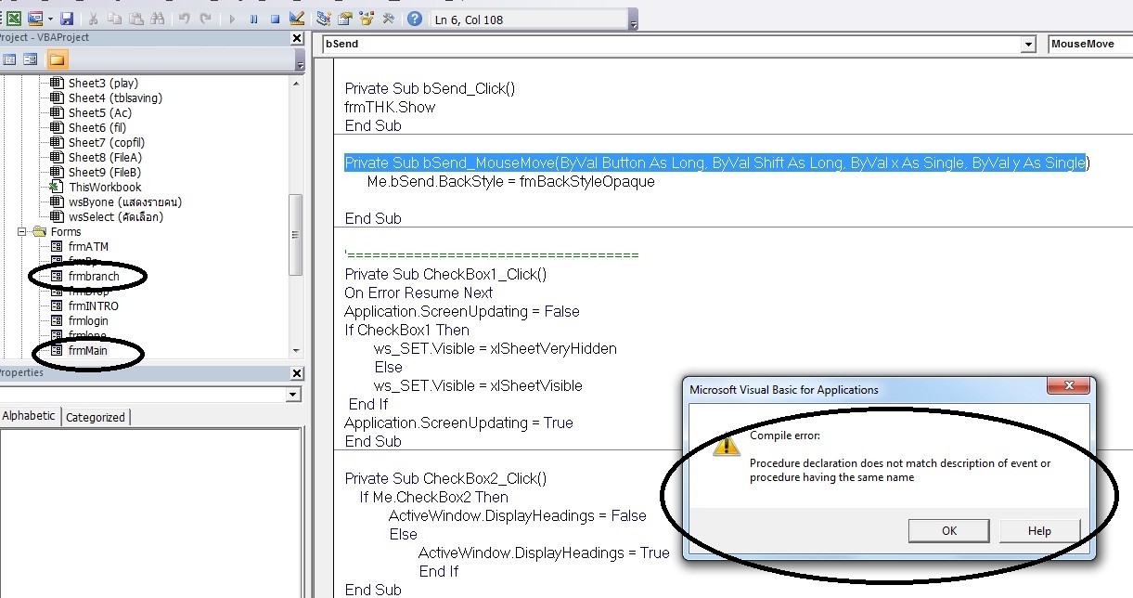Open the Properties object selector dropdown
The image size is (1133, 598).
(293, 395)
